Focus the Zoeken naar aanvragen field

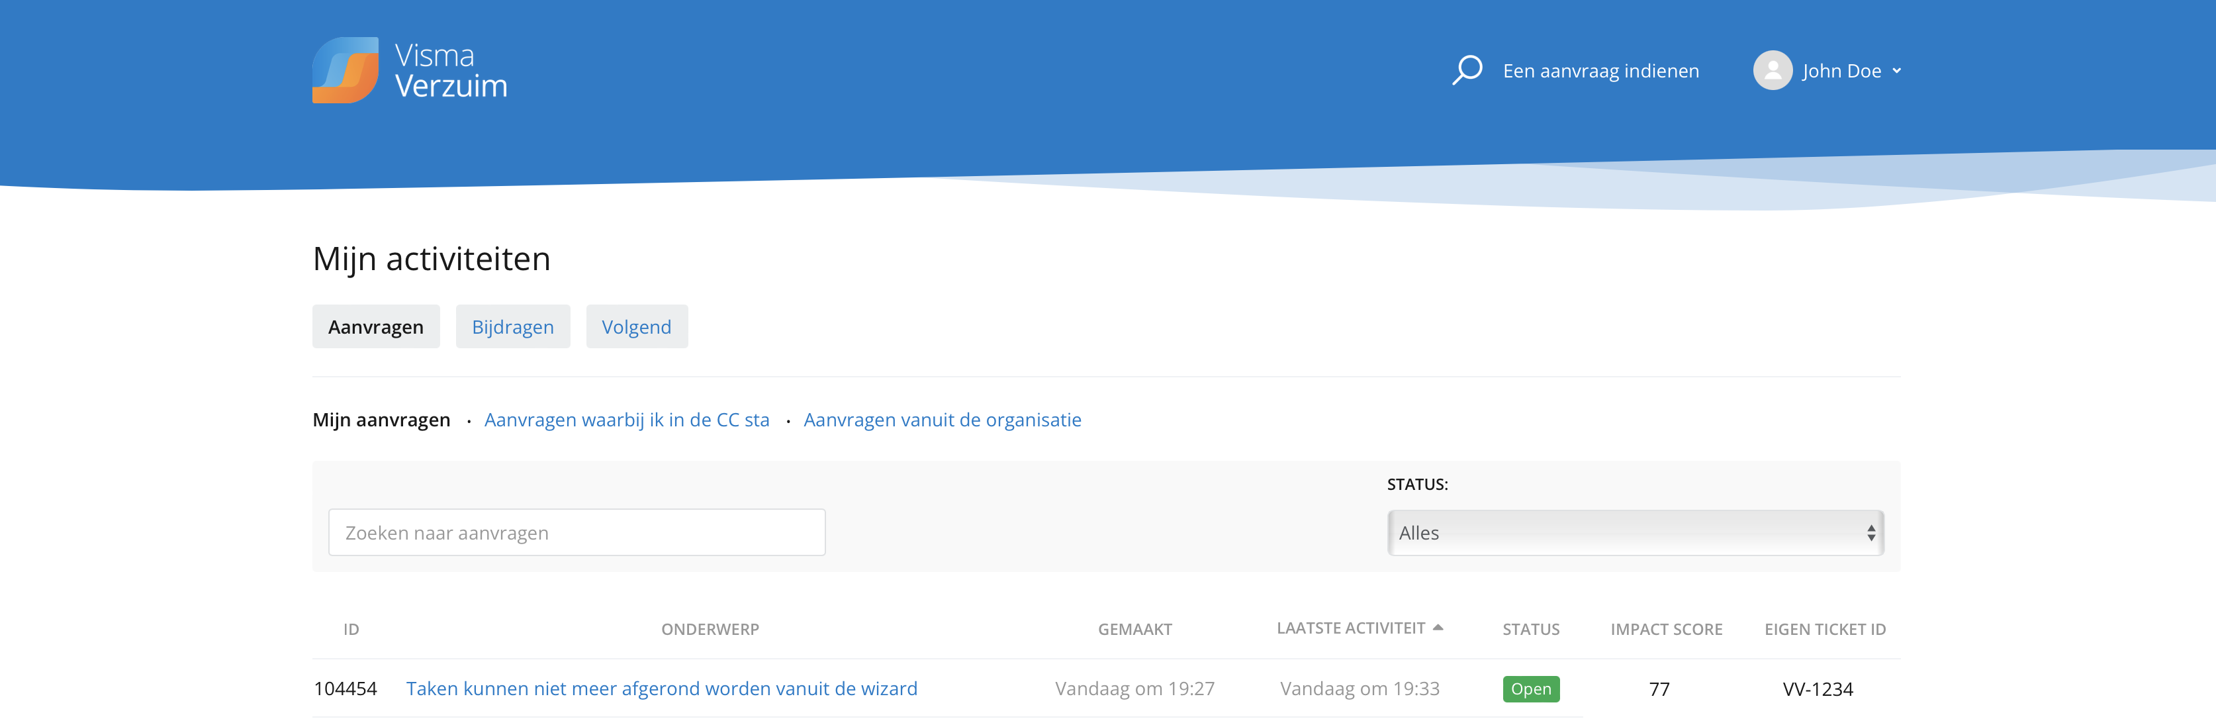tap(577, 532)
